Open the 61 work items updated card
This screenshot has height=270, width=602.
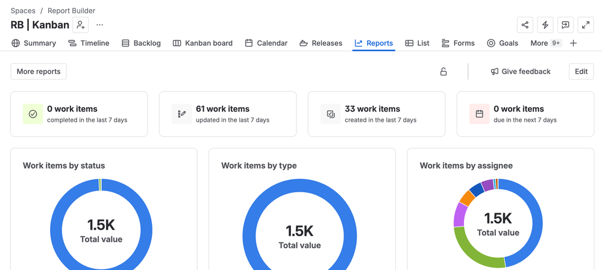pyautogui.click(x=228, y=114)
